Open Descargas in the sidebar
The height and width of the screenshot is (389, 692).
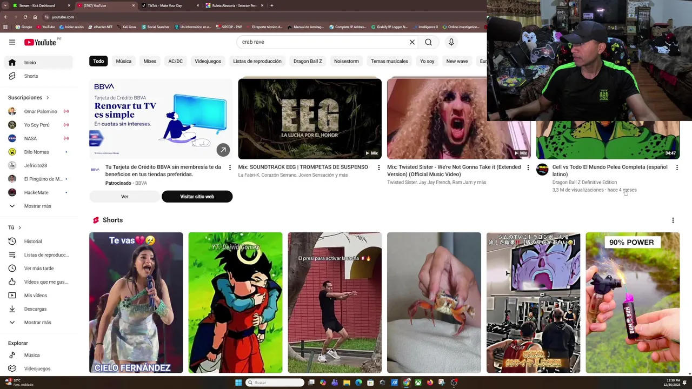(38, 309)
